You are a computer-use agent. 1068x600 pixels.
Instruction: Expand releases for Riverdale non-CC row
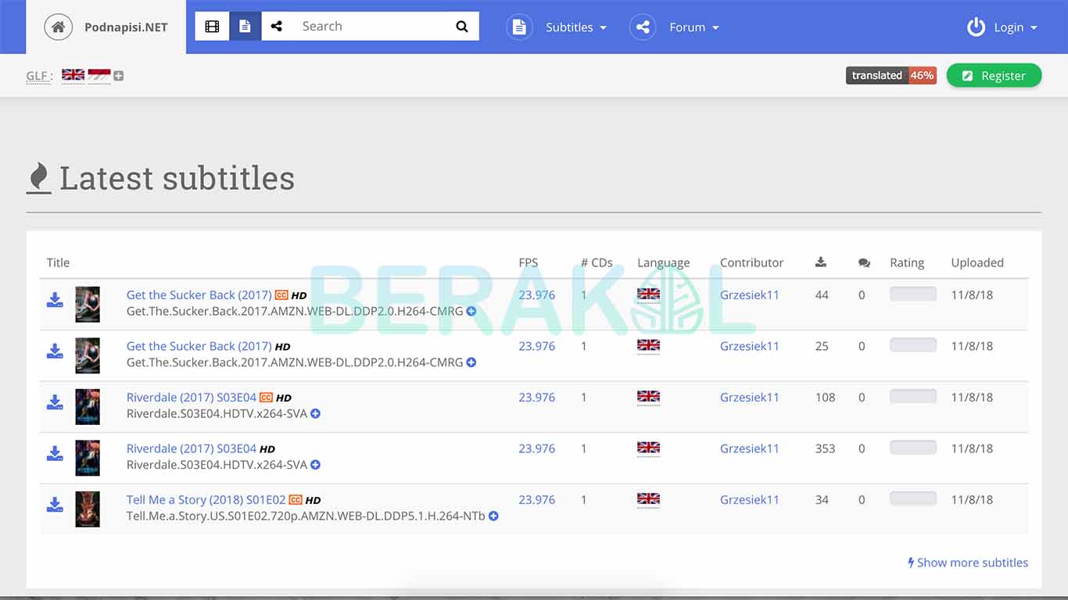tap(315, 465)
